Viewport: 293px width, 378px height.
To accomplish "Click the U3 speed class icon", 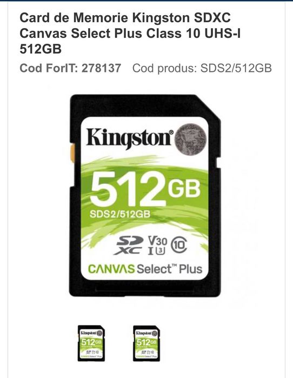I will tap(160, 251).
